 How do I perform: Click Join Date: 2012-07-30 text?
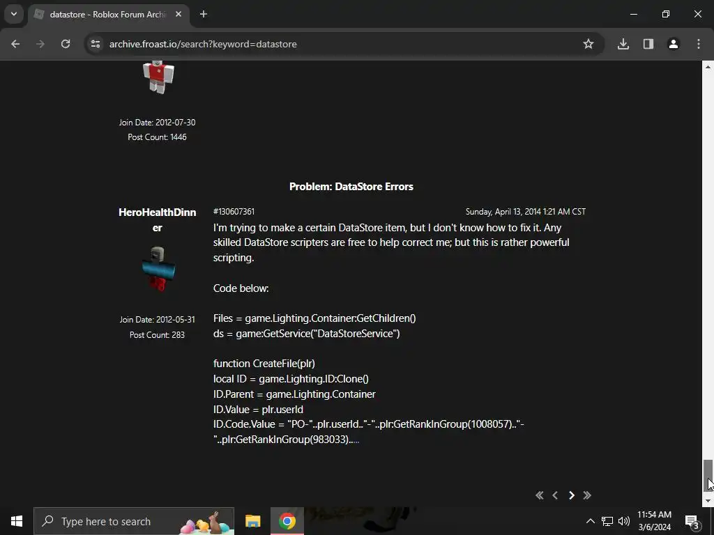point(157,123)
